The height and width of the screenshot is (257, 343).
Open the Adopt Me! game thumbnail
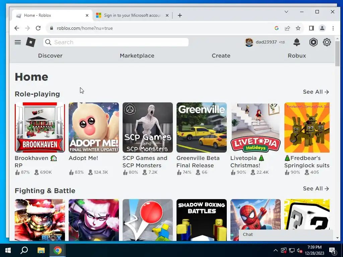(94, 127)
